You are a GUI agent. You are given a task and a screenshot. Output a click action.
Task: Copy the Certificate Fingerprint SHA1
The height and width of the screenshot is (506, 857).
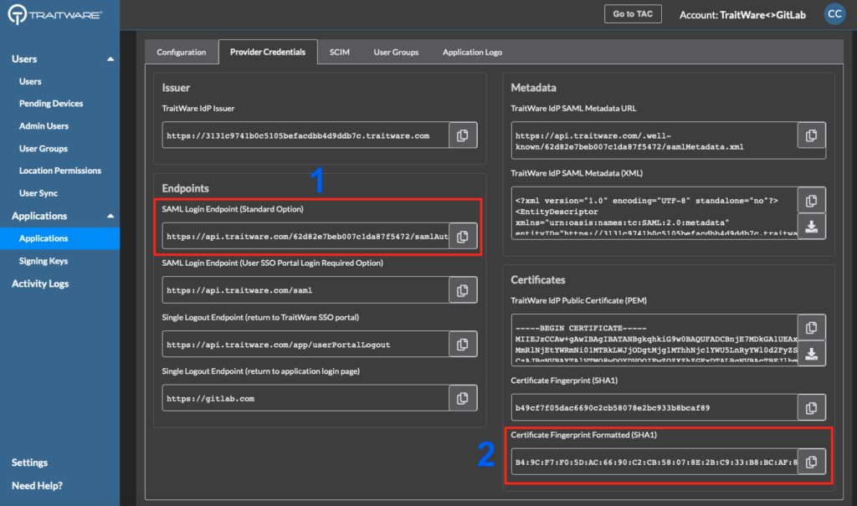coord(811,407)
